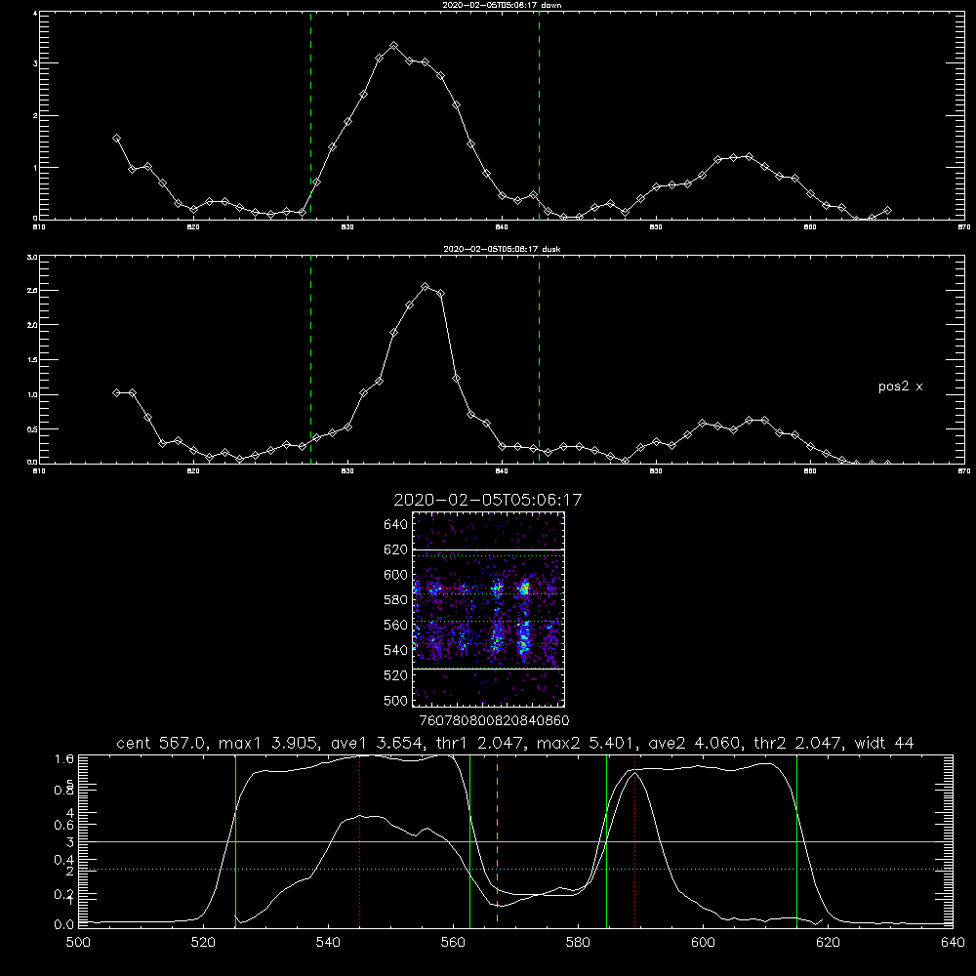Click the timestamp title above the heatmap image
The width and height of the screenshot is (976, 976).
pos(488,500)
